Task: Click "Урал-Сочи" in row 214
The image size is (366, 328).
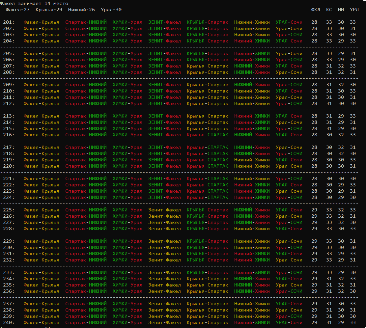Action: coord(289,122)
